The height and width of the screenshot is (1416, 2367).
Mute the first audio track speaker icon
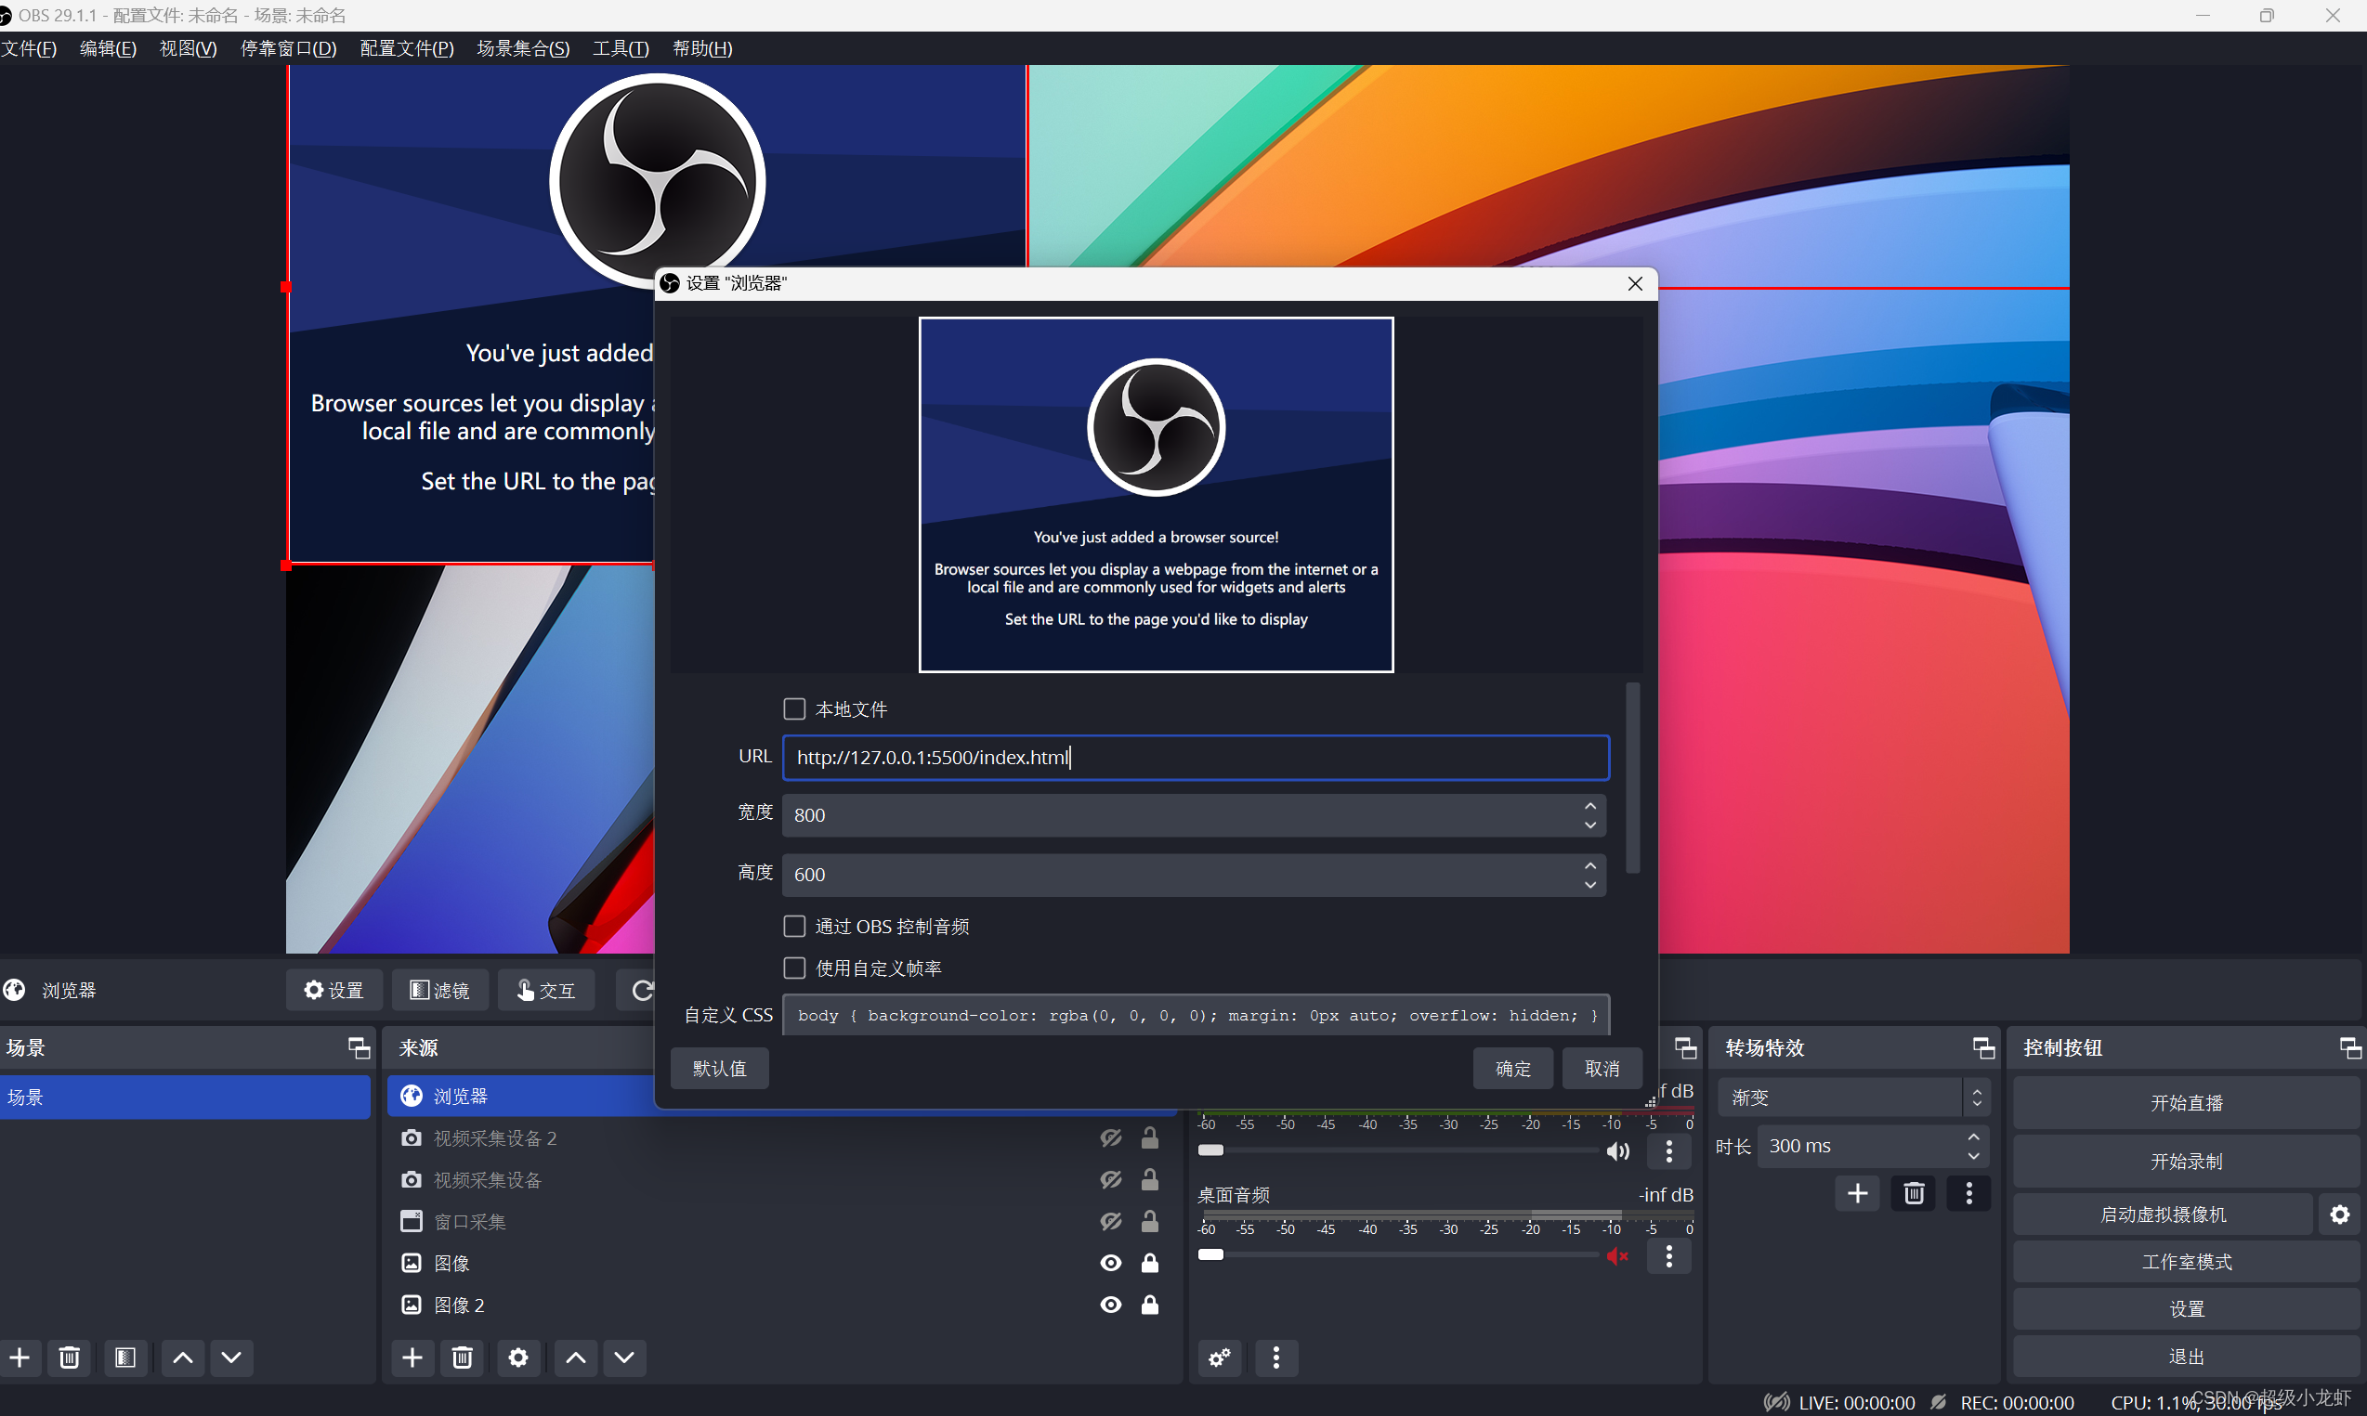coord(1617,1151)
